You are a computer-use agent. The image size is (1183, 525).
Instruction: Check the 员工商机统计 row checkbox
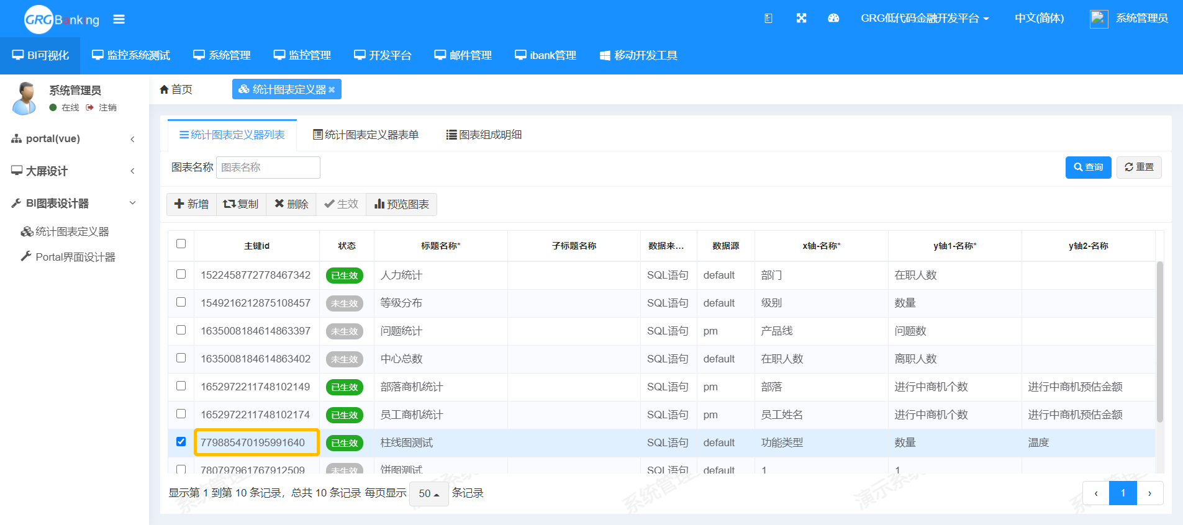click(181, 413)
